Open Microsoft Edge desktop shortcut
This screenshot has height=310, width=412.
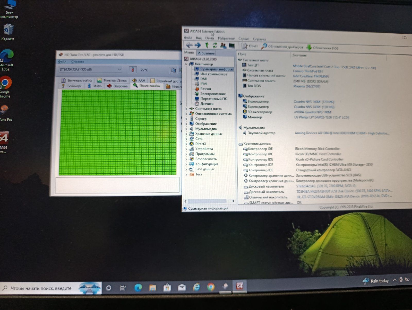(x=6, y=60)
